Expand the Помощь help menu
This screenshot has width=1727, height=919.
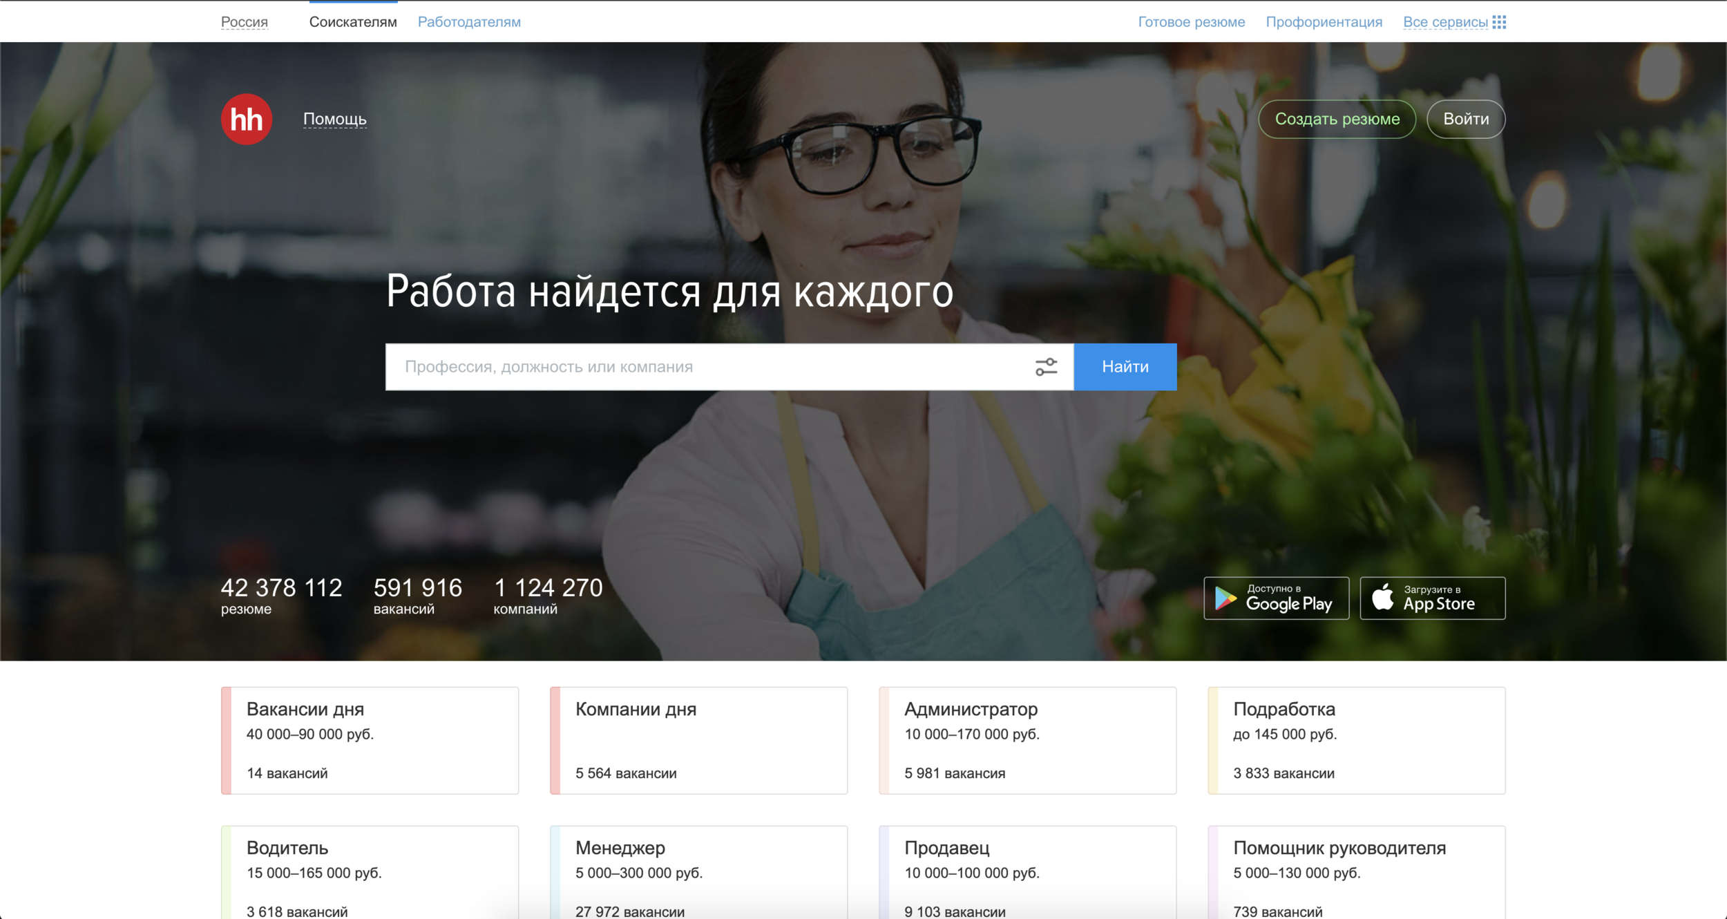click(335, 119)
